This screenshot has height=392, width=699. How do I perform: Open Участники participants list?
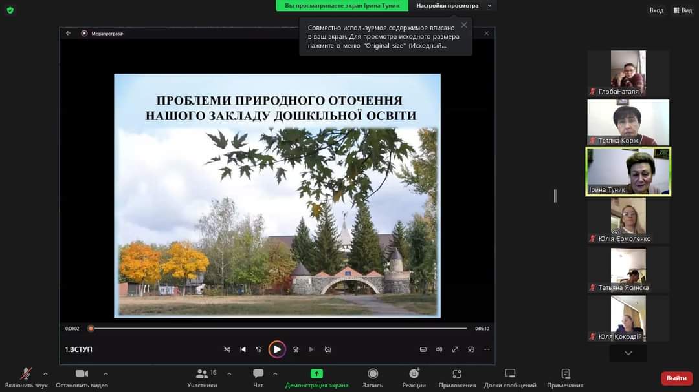(202, 378)
